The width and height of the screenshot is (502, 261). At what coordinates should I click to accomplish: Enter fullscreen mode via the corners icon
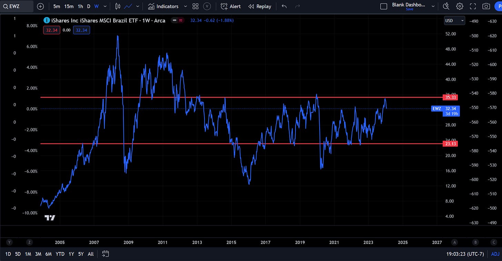click(x=473, y=6)
